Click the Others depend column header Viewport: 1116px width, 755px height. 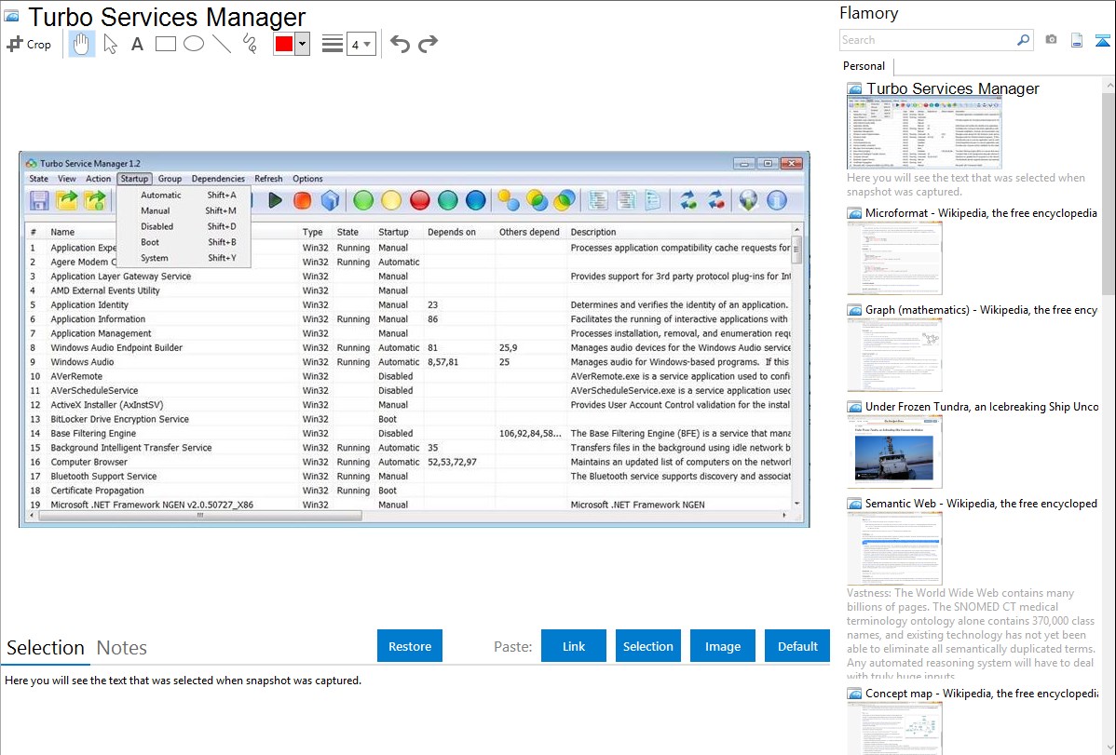[x=529, y=232]
